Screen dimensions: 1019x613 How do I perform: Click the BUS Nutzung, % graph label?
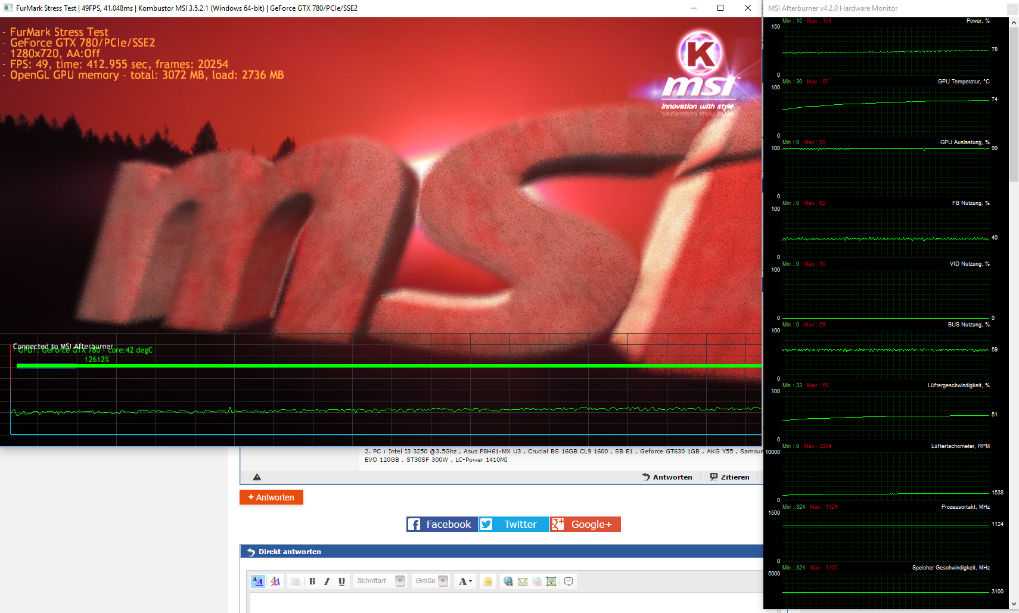[x=969, y=325]
